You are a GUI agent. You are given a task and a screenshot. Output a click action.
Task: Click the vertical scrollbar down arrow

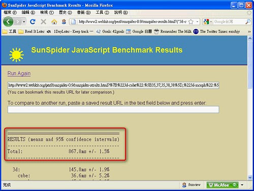[x=250, y=177]
